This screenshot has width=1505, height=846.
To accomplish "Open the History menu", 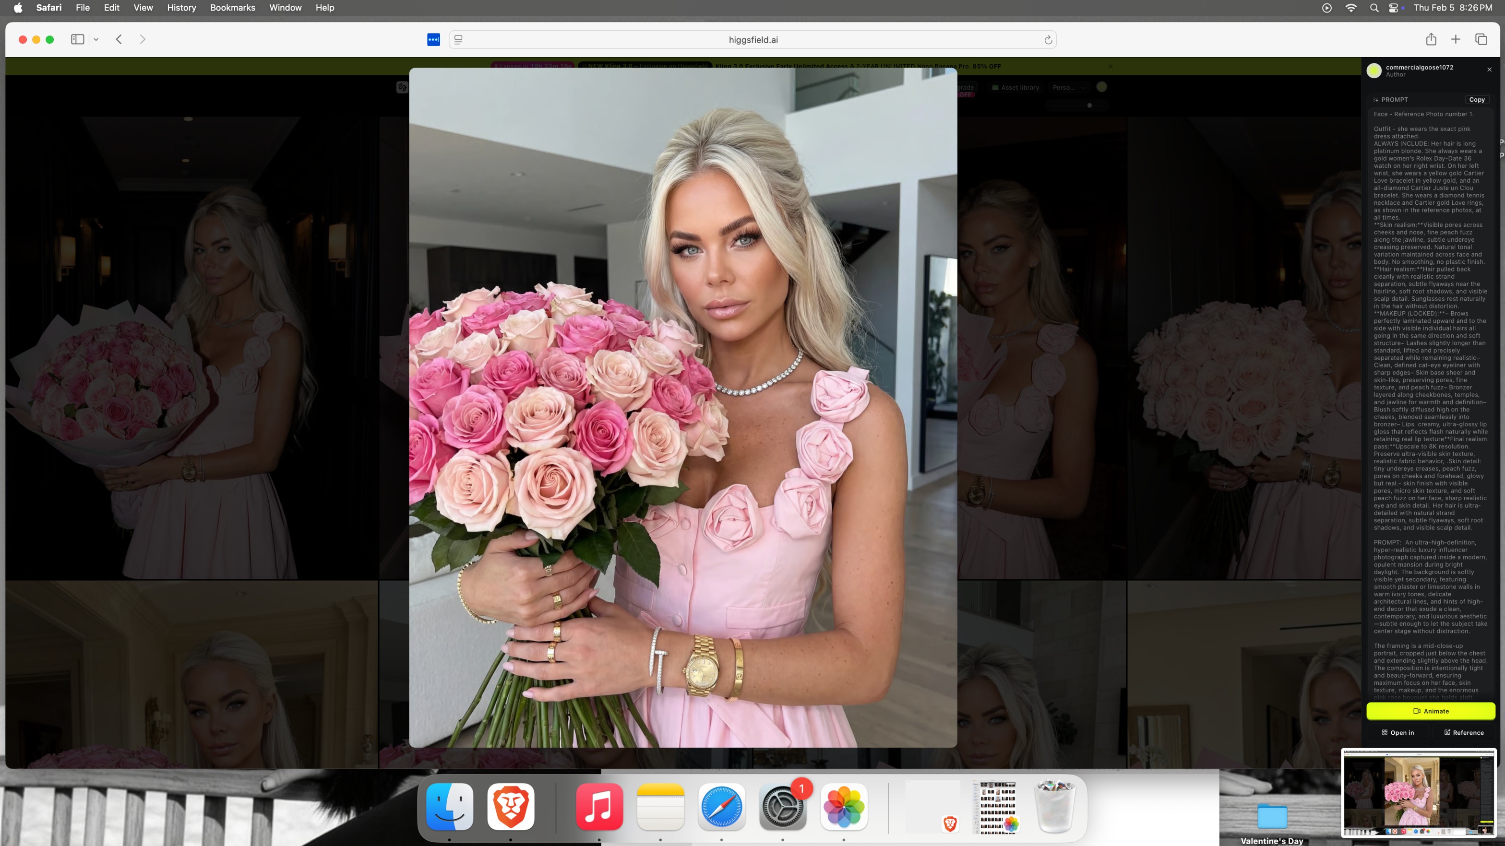I will coord(181,8).
